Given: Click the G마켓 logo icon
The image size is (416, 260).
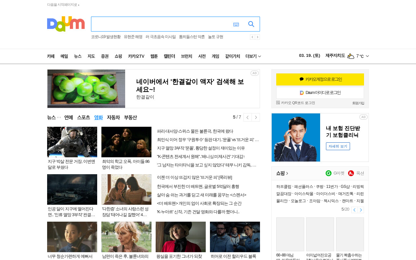Looking at the screenshot, I should pos(329,173).
